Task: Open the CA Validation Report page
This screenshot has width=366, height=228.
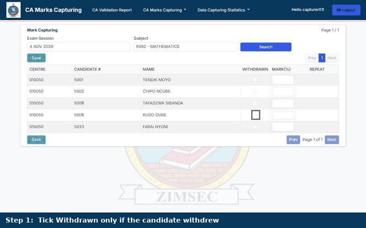Action: 112,10
